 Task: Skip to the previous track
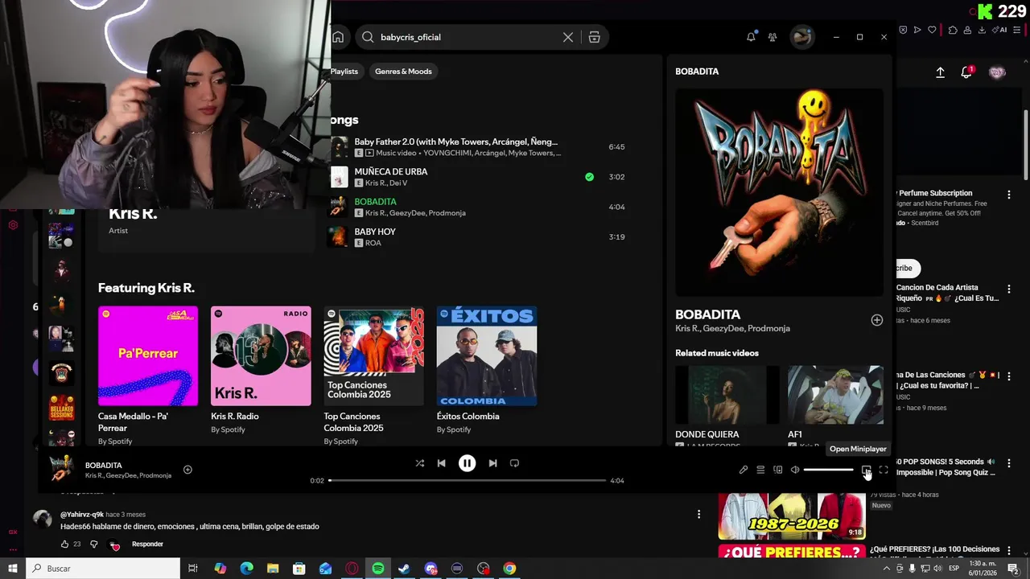441,463
